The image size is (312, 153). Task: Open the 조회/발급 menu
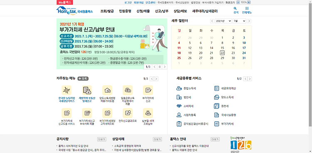(107, 11)
